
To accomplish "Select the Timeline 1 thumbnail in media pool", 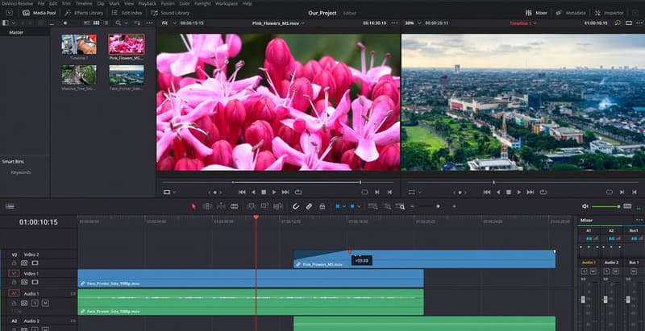I will tap(79, 44).
